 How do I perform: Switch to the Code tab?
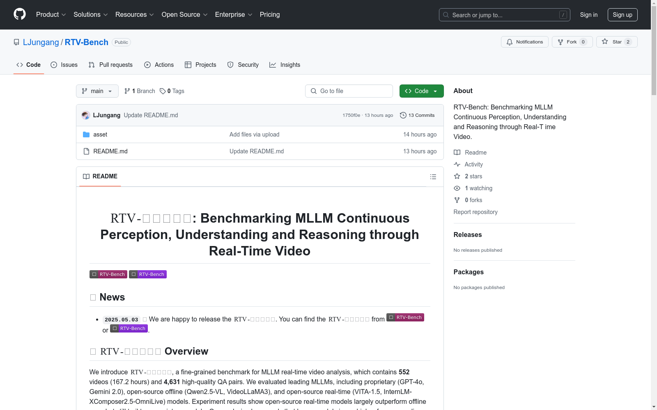tap(29, 65)
